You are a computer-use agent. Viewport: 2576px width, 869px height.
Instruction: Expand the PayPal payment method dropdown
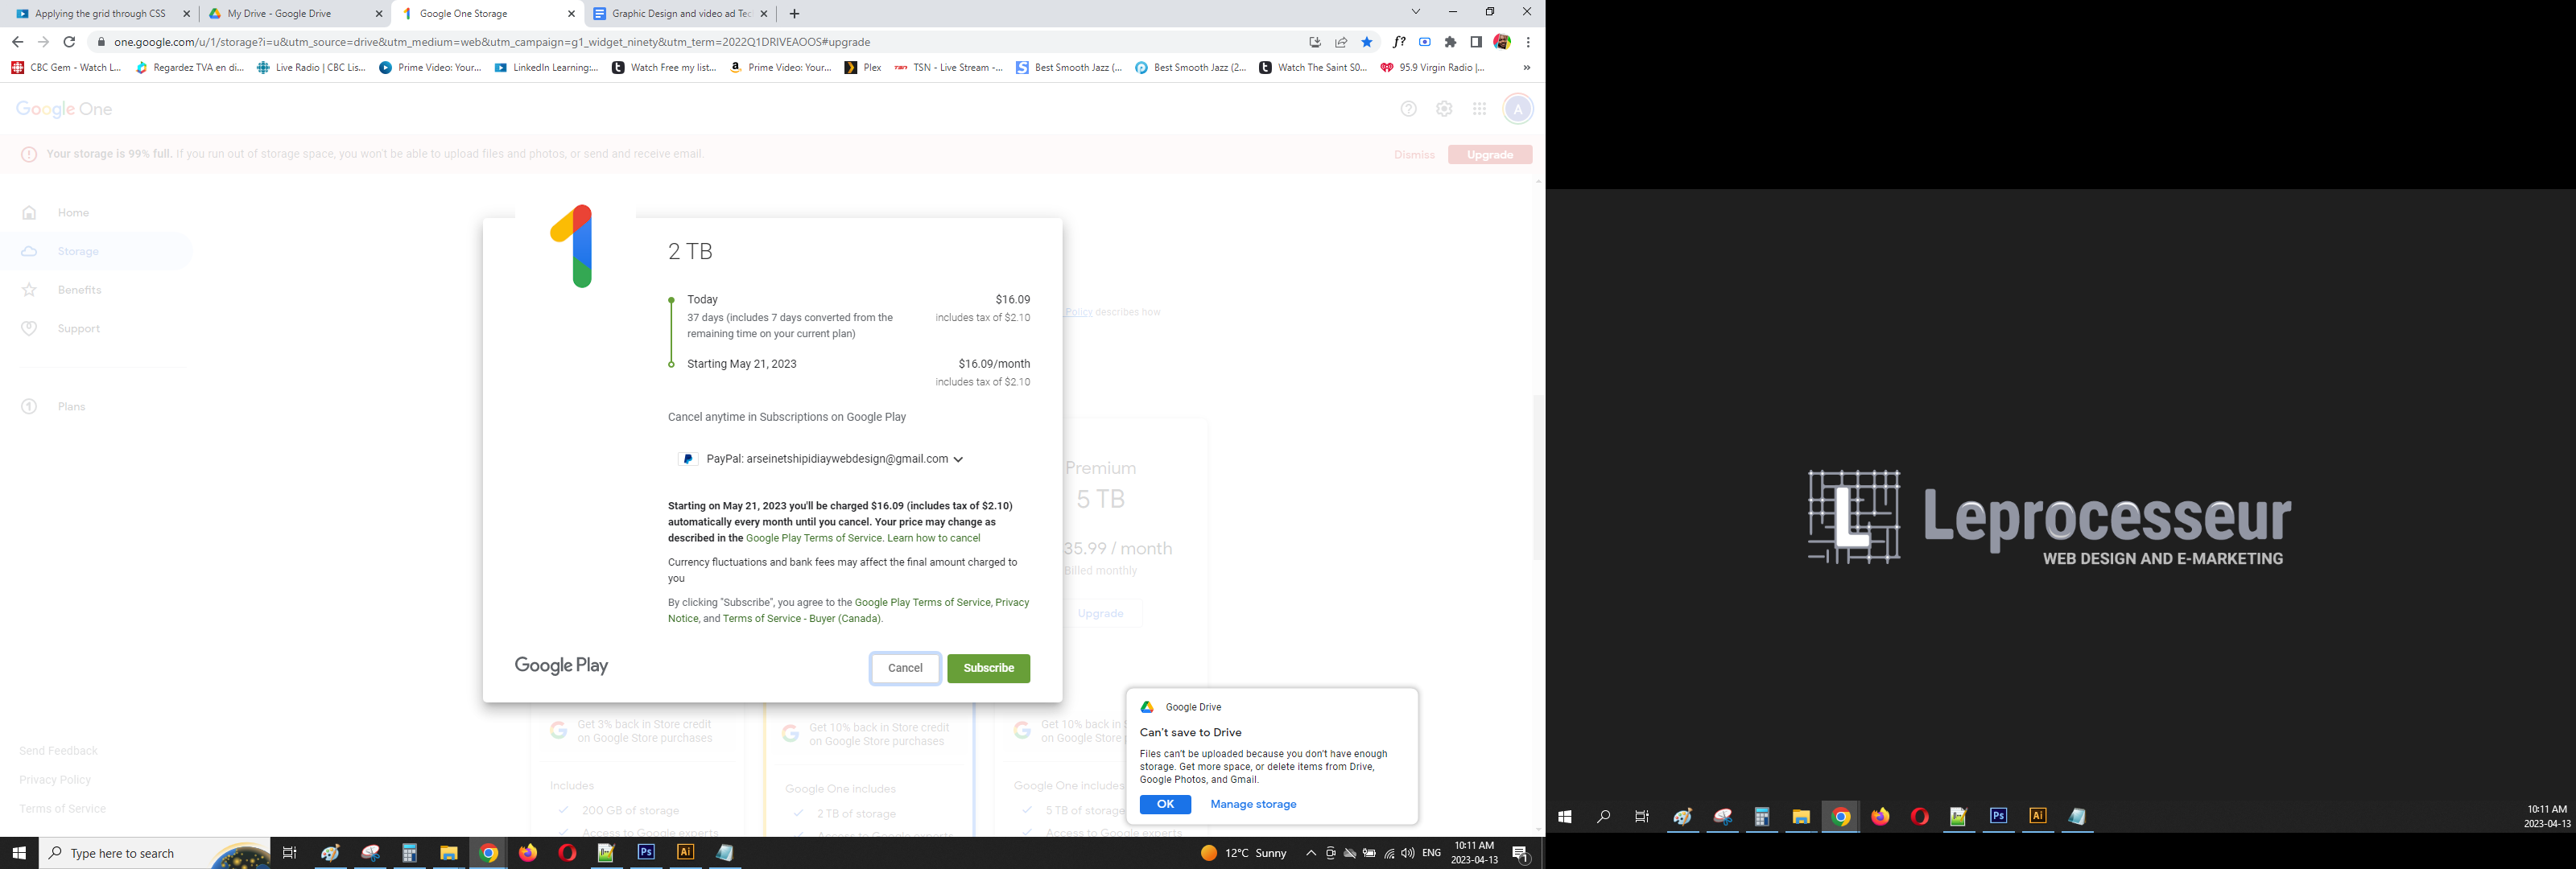957,460
